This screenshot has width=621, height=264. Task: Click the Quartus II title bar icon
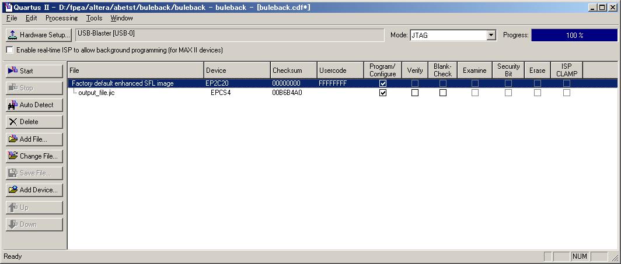click(x=8, y=7)
